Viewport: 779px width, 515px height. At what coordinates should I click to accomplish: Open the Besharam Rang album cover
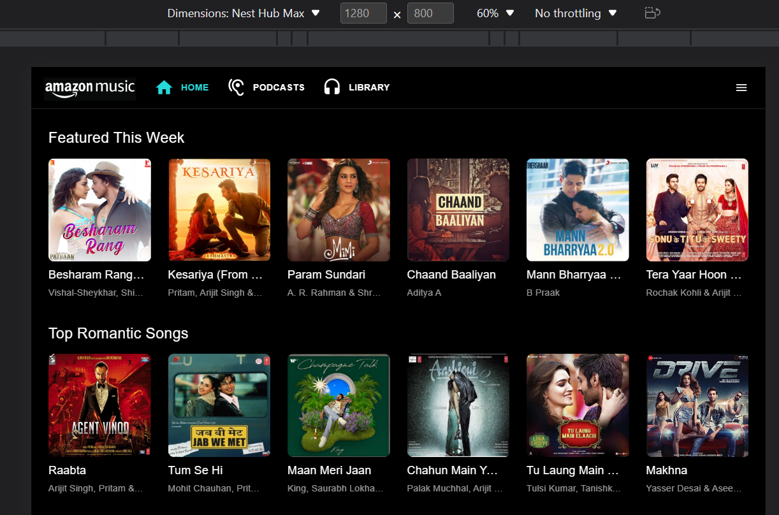(x=99, y=210)
